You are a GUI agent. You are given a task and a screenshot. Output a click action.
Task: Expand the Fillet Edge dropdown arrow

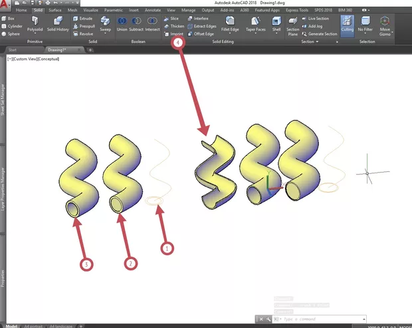(x=230, y=33)
